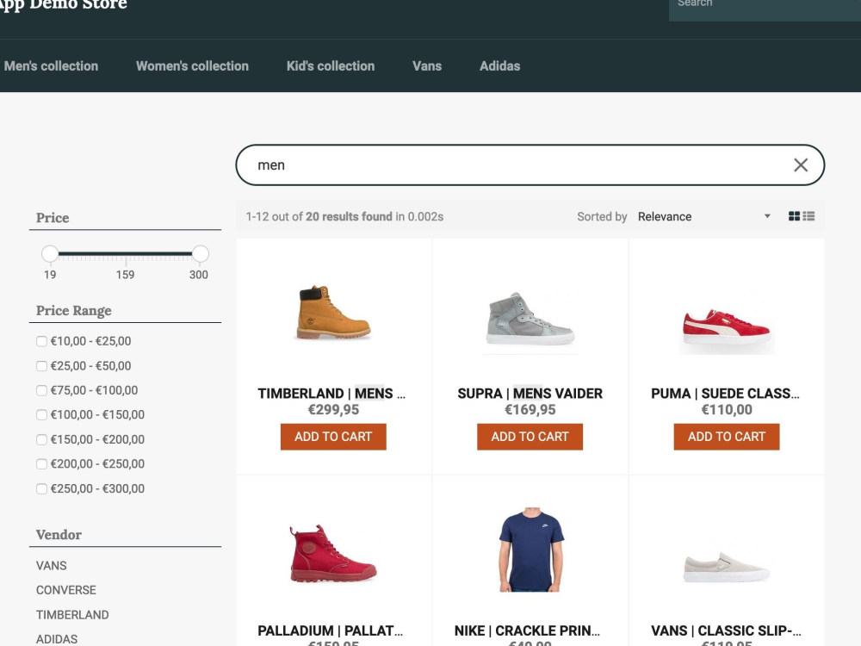Open the Adidas collection page

(x=499, y=65)
